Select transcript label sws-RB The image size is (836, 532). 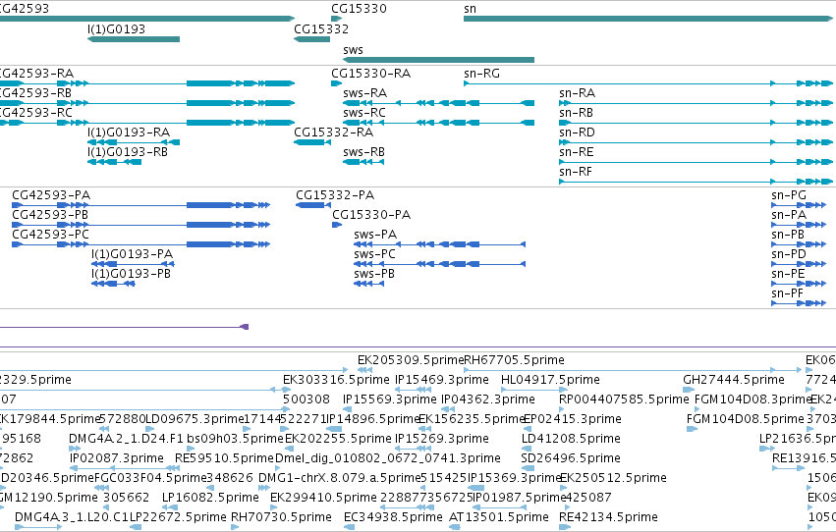[363, 152]
